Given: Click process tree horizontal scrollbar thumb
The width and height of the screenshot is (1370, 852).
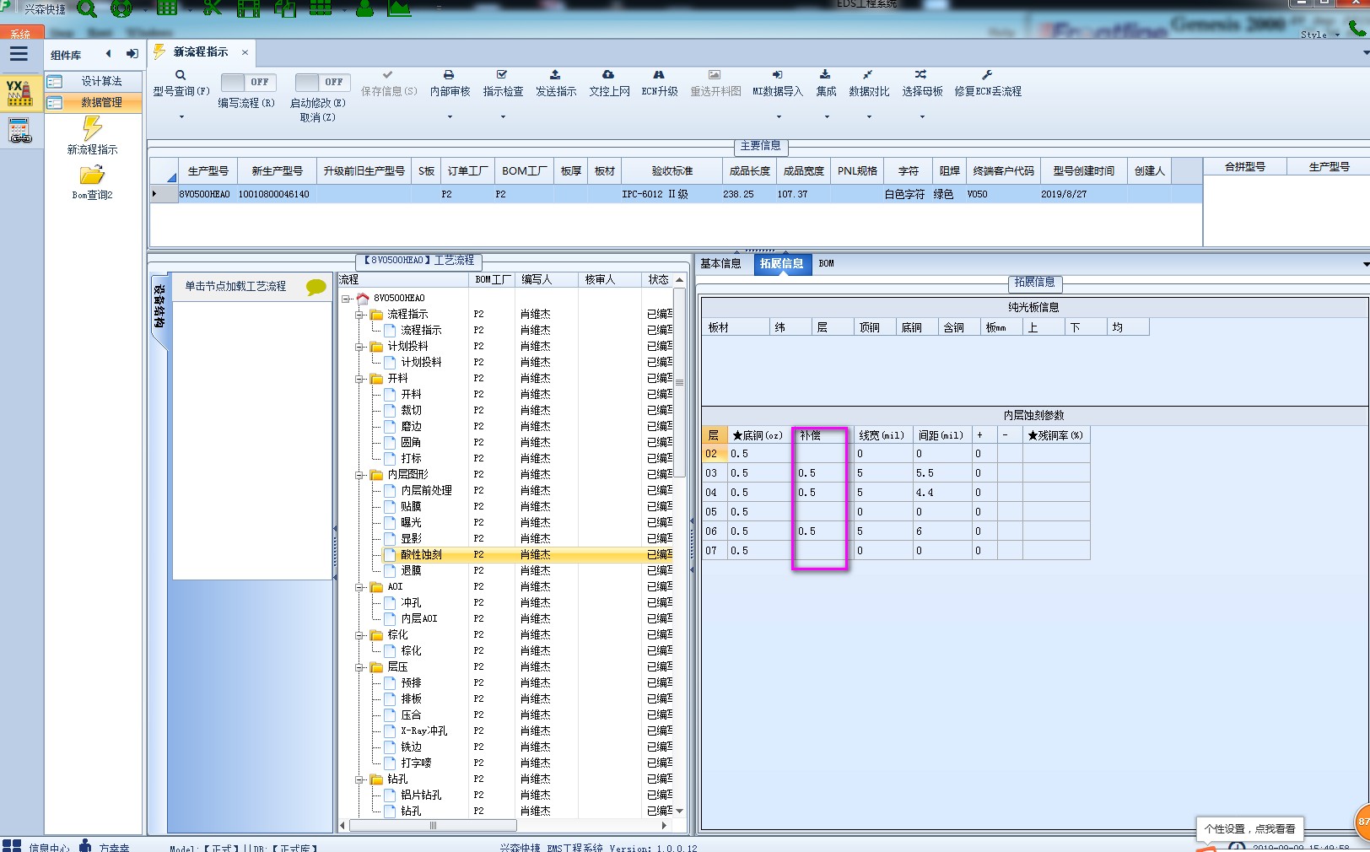Looking at the screenshot, I should [432, 826].
